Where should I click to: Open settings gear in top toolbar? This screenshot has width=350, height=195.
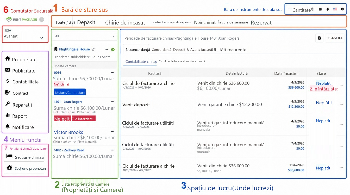342,9
